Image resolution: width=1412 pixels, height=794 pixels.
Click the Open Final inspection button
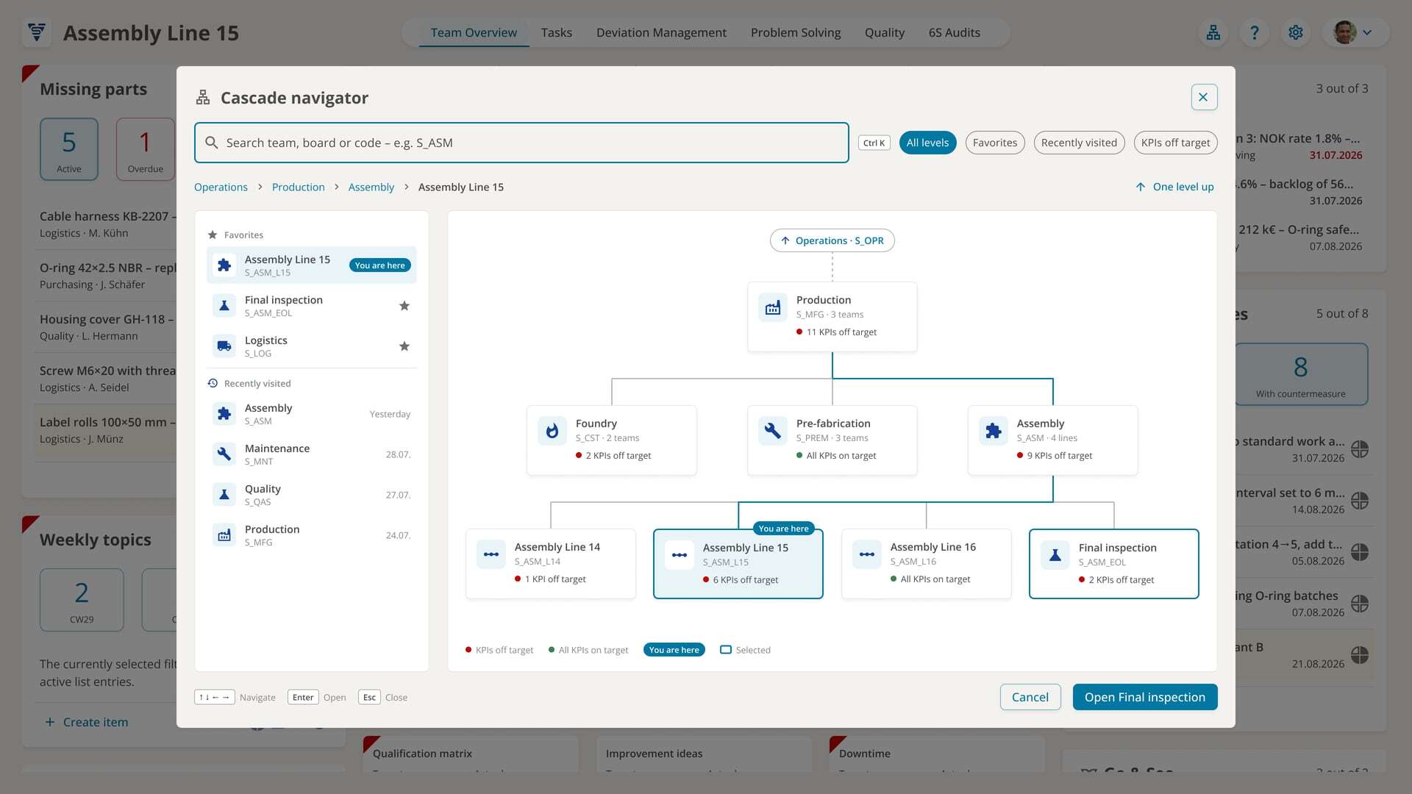pos(1144,697)
